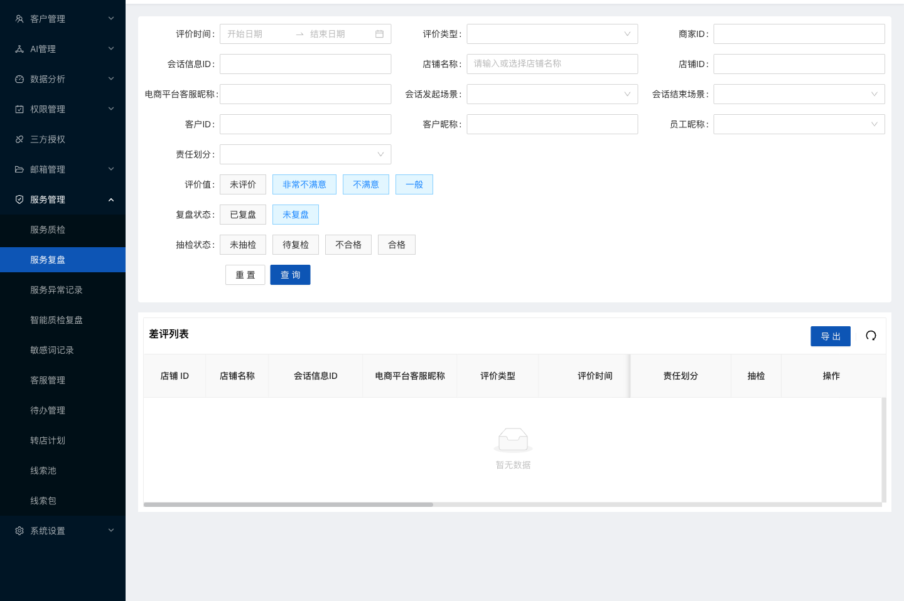Expand 客户管理 menu chevron
Image resolution: width=904 pixels, height=601 pixels.
[111, 19]
